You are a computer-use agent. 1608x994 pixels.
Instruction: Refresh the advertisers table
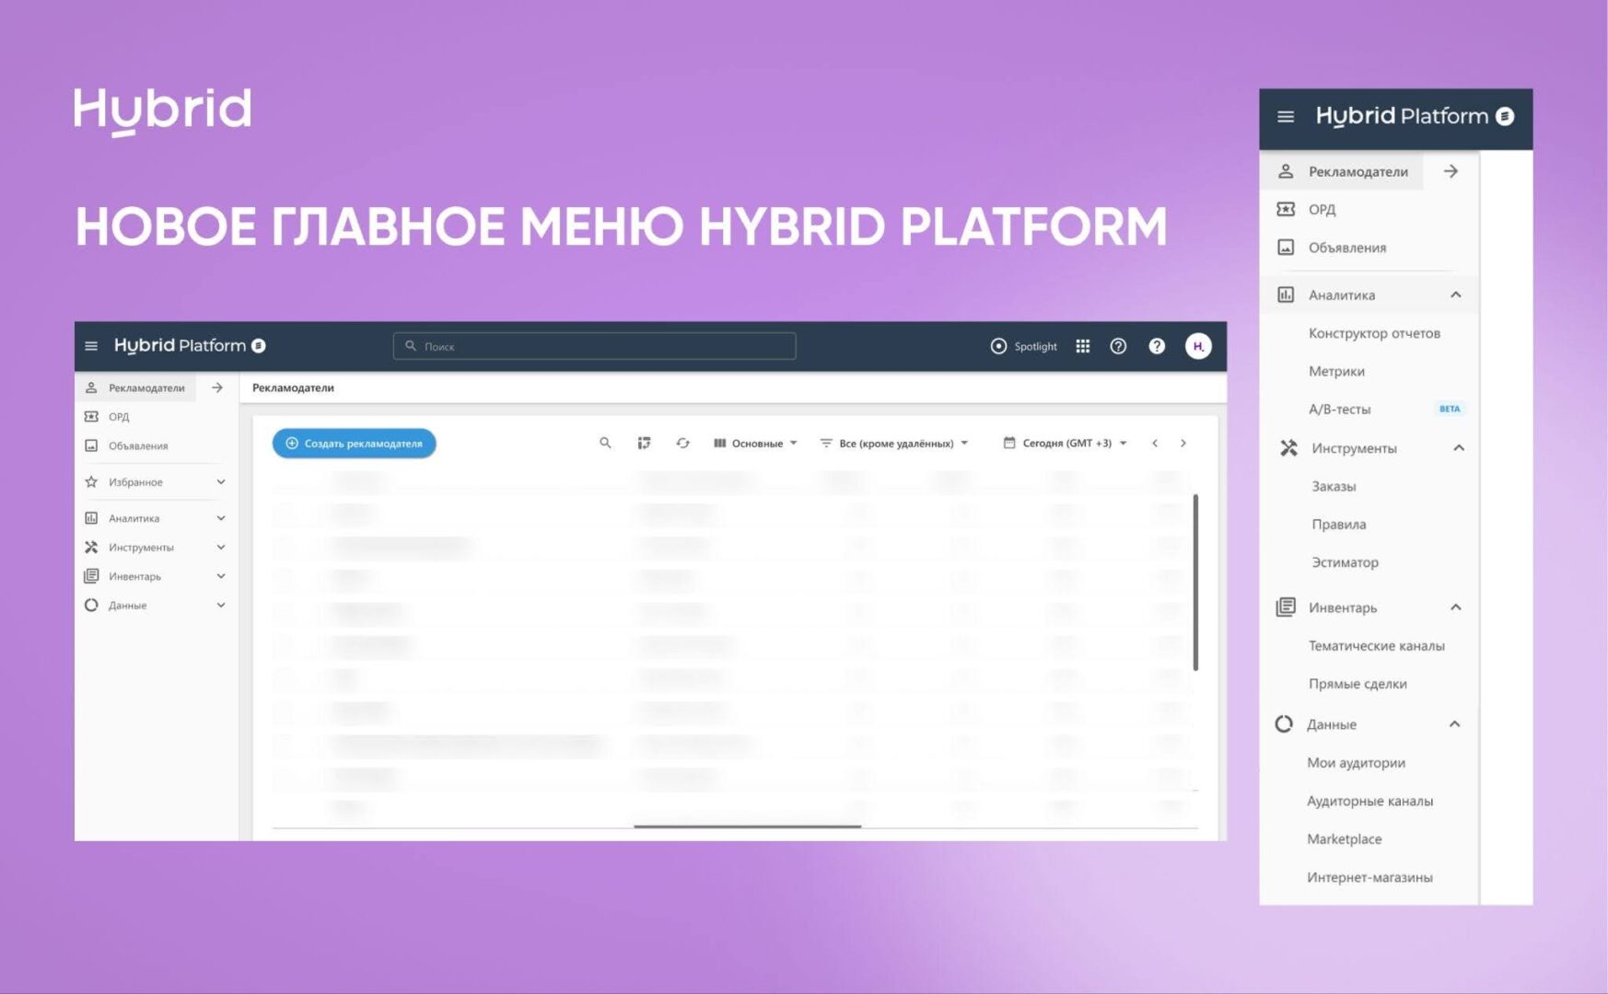[682, 444]
